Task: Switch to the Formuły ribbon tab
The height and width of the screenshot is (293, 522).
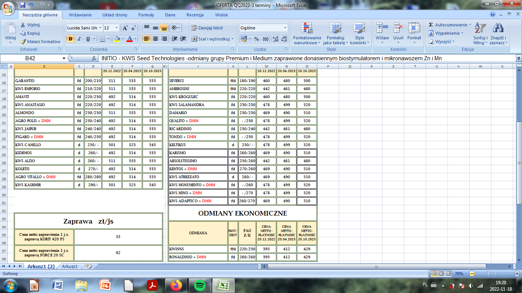Action: [146, 15]
